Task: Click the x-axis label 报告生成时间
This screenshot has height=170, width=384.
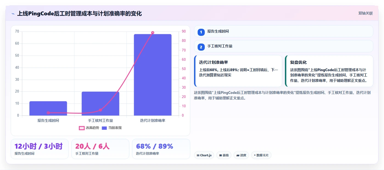Action: [x=48, y=120]
